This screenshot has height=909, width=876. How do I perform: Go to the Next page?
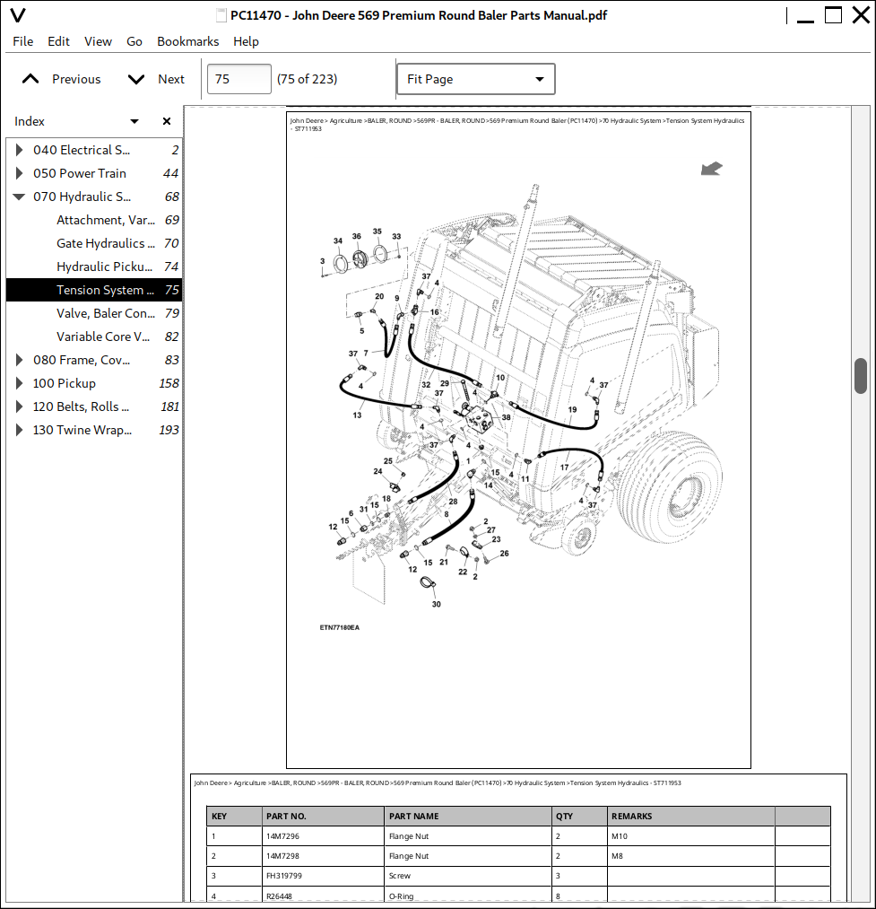click(156, 79)
